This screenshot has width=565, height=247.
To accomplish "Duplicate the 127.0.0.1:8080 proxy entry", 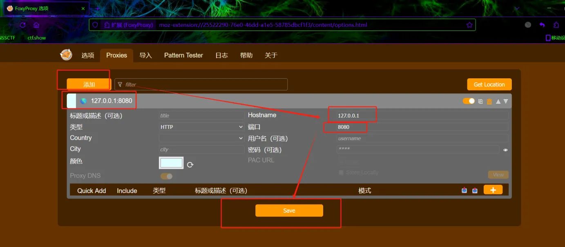I will 480,101.
